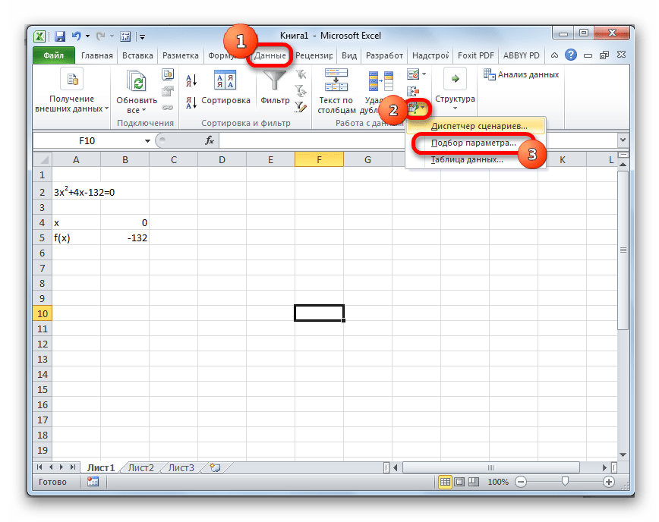The image size is (659, 522).
Task: Switch to Page Break Preview button
Action: 474,482
